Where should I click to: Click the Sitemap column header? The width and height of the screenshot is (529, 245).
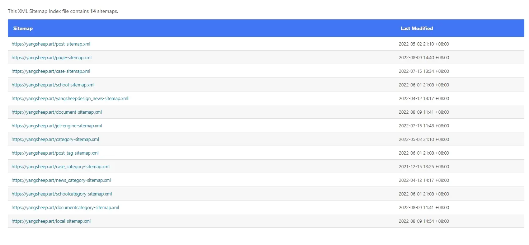[x=23, y=28]
